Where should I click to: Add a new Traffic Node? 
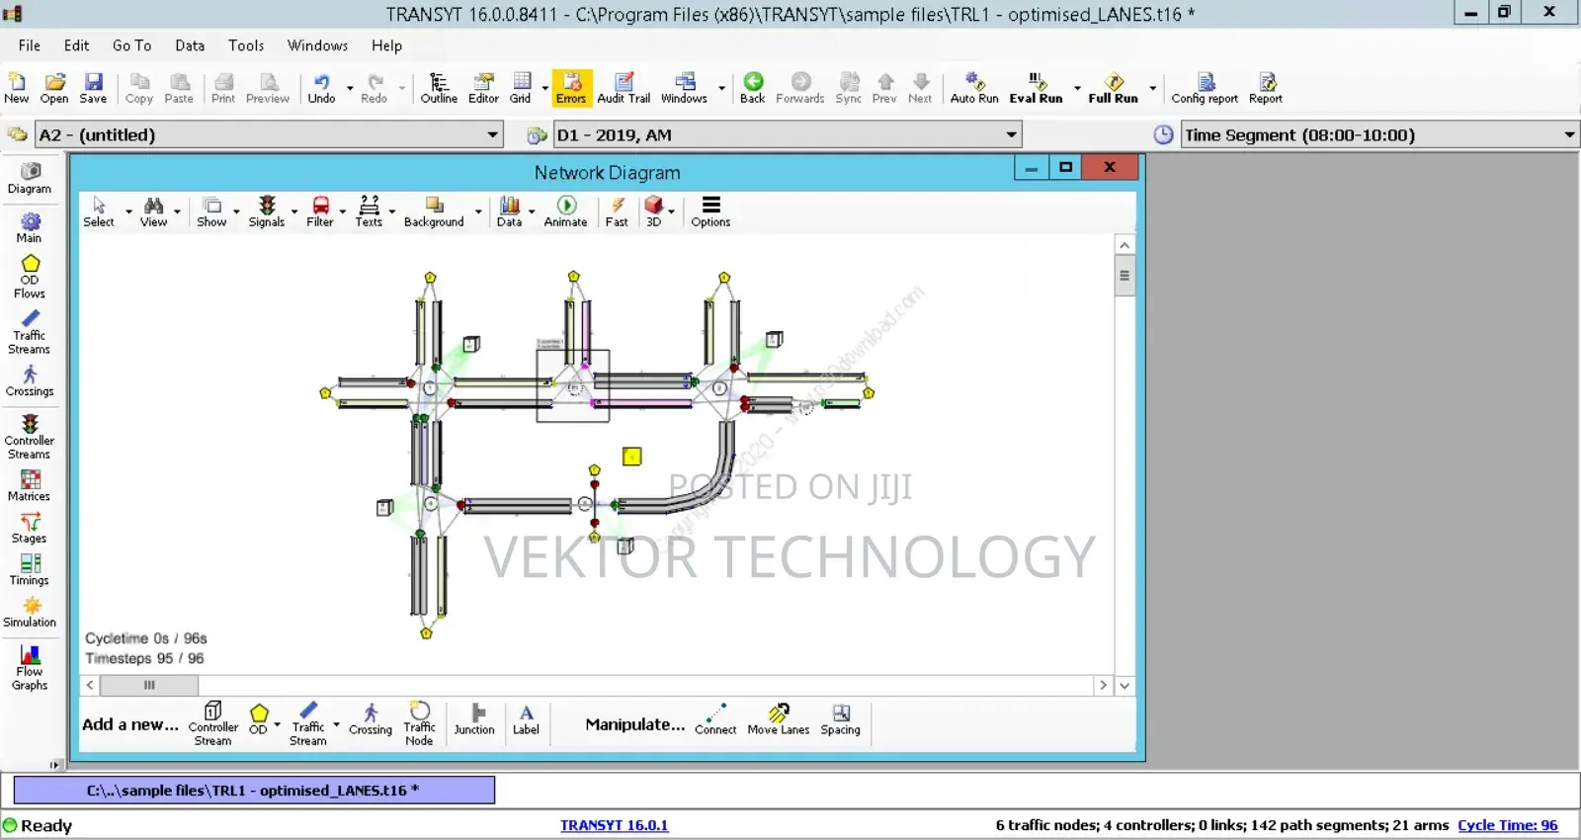tap(419, 723)
